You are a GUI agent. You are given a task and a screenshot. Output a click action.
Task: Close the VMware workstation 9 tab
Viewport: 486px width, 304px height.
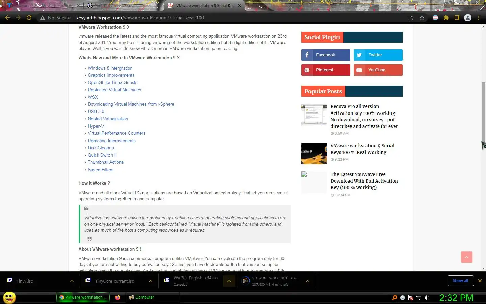(240, 6)
